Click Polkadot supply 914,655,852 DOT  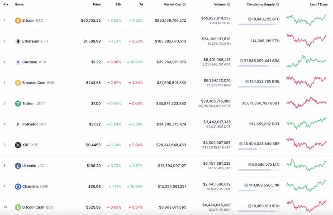pyautogui.click(x=264, y=124)
